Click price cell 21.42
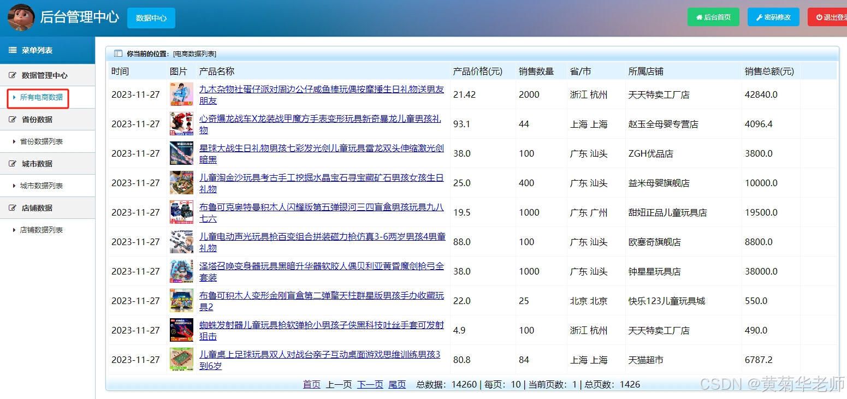Viewport: 847px width, 399px height. [465, 94]
